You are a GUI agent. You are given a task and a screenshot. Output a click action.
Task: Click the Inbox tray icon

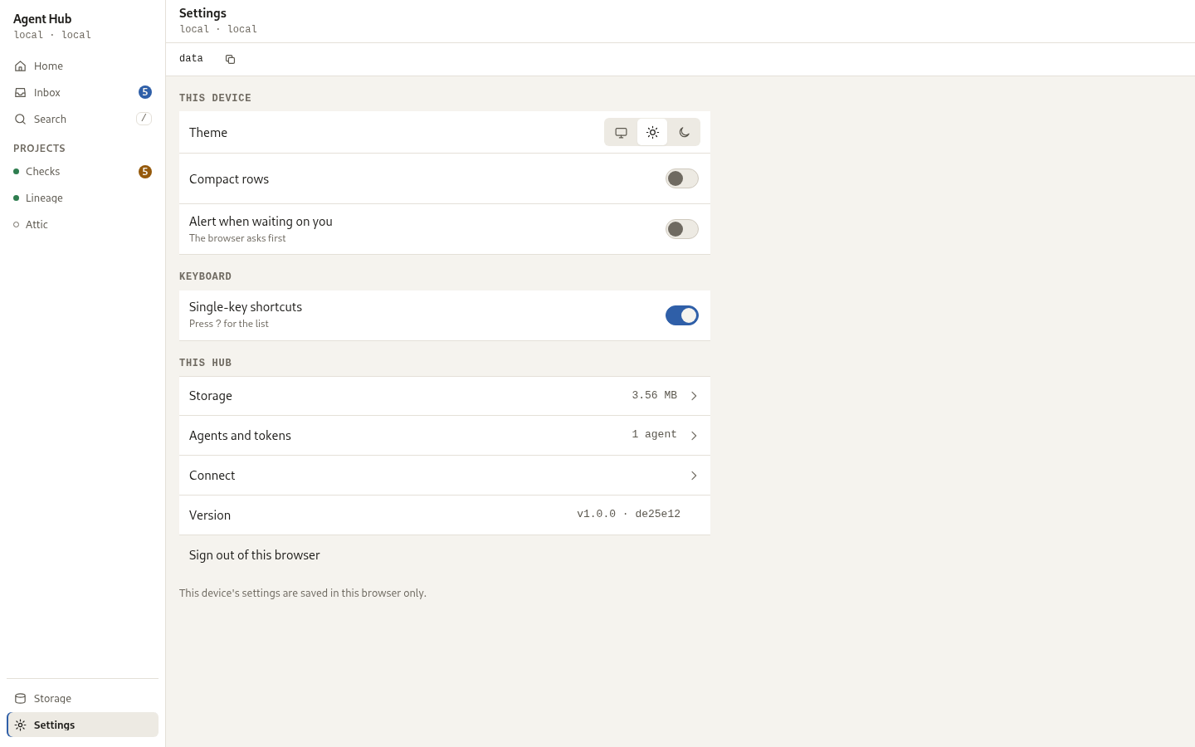click(x=21, y=93)
